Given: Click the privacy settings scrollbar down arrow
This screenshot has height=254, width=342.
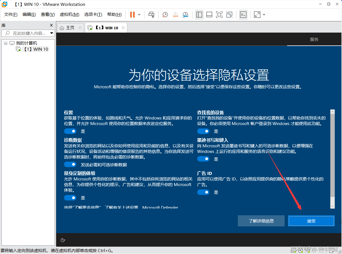Looking at the screenshot, I should click(332, 206).
